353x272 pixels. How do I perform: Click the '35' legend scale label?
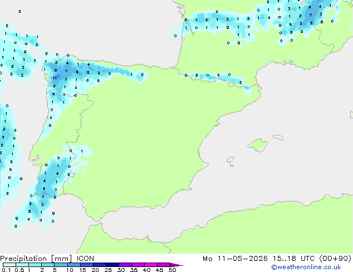click(x=134, y=270)
